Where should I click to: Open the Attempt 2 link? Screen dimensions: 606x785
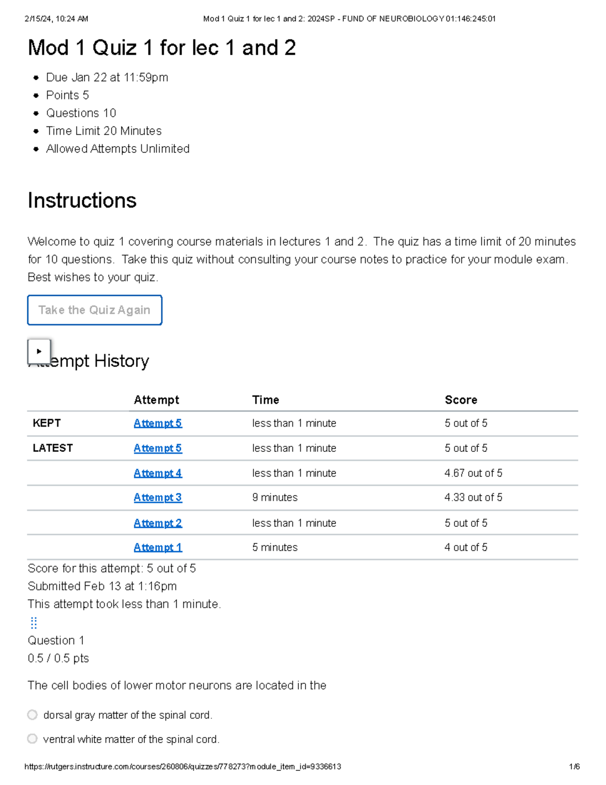point(158,523)
